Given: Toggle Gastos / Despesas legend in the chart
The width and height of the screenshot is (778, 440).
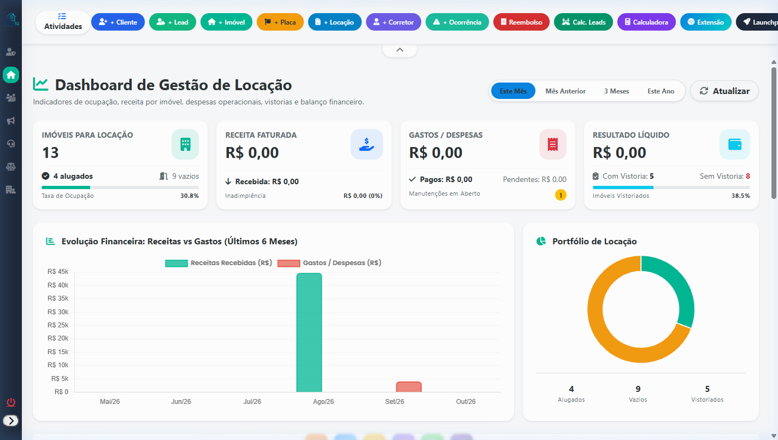Looking at the screenshot, I should [x=329, y=263].
